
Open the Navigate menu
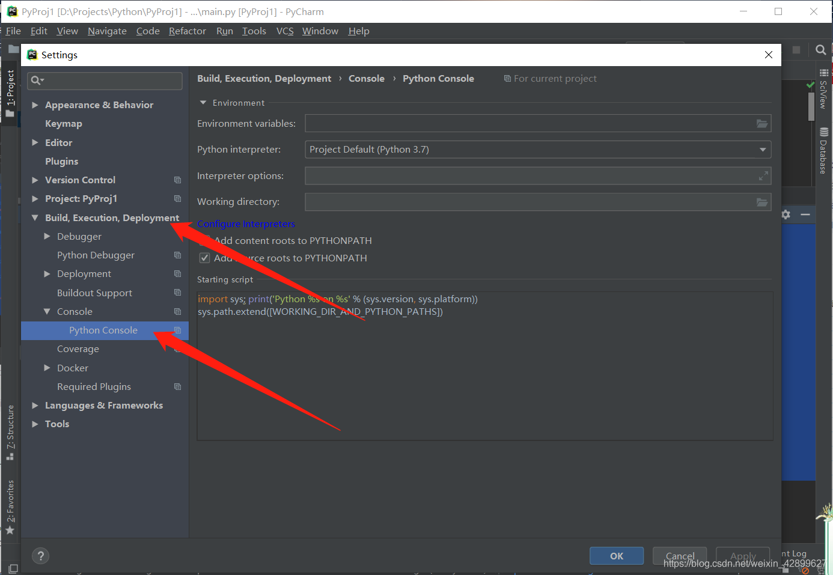[x=107, y=31]
